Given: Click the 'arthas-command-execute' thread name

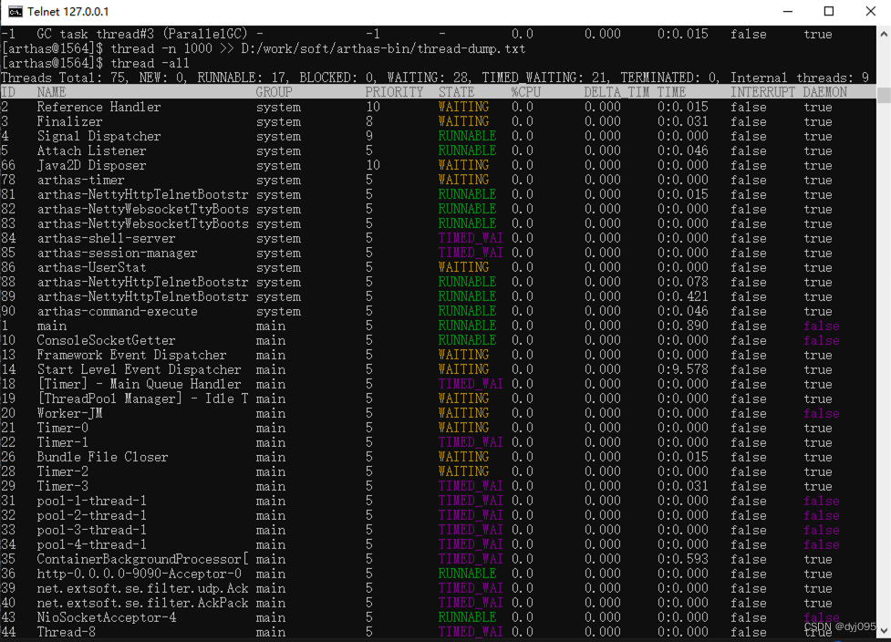Looking at the screenshot, I should [117, 311].
